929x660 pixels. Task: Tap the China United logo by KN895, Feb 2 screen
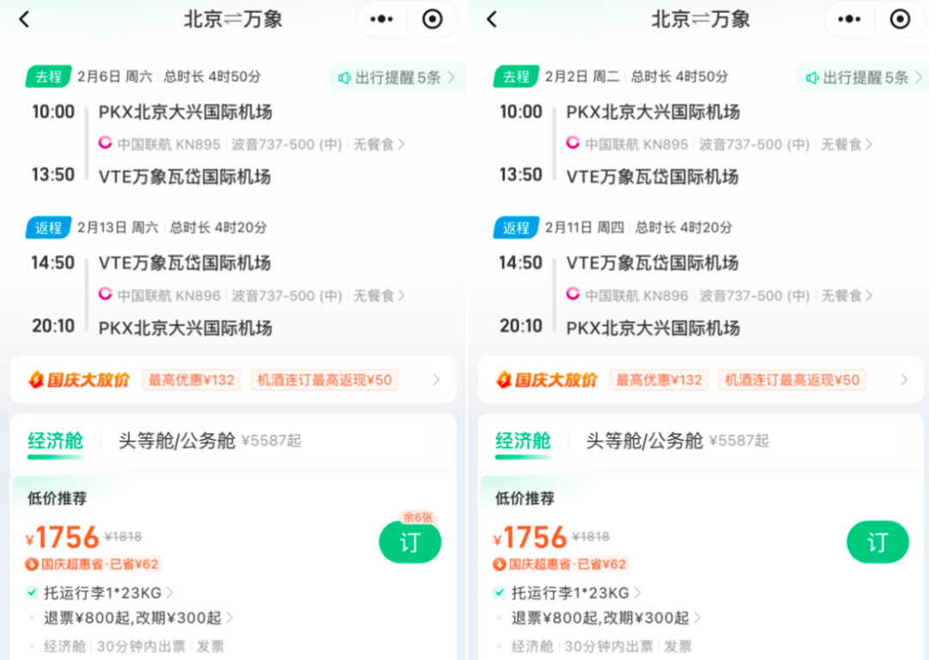click(572, 143)
